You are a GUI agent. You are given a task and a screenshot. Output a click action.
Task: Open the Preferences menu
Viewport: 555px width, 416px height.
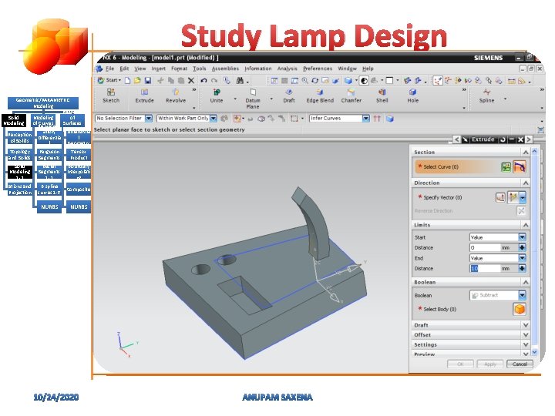[x=318, y=69]
